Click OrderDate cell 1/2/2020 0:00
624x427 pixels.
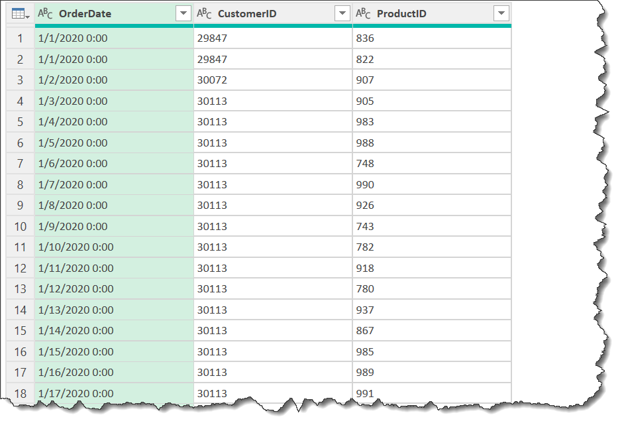click(114, 80)
